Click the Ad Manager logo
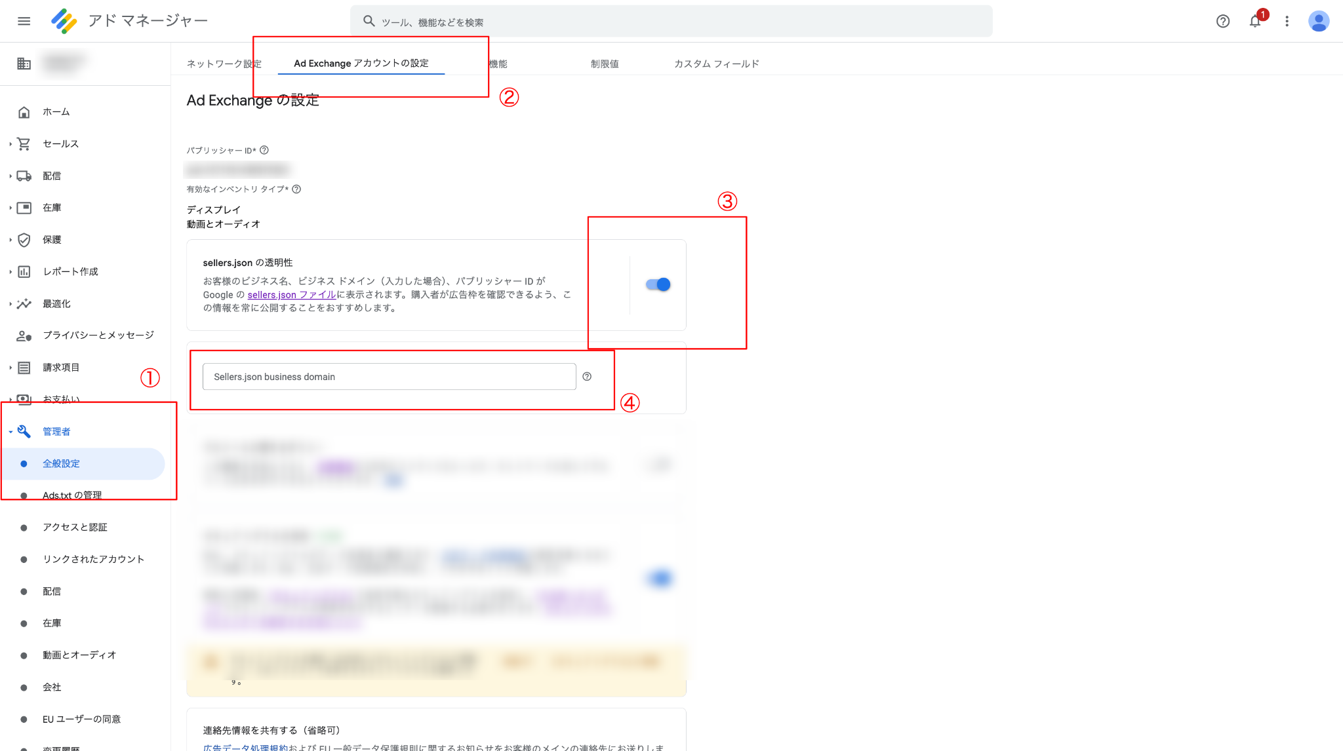 64,21
